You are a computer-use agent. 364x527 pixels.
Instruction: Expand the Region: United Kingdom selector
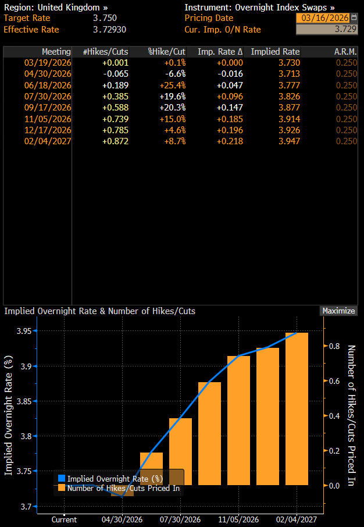56,8
